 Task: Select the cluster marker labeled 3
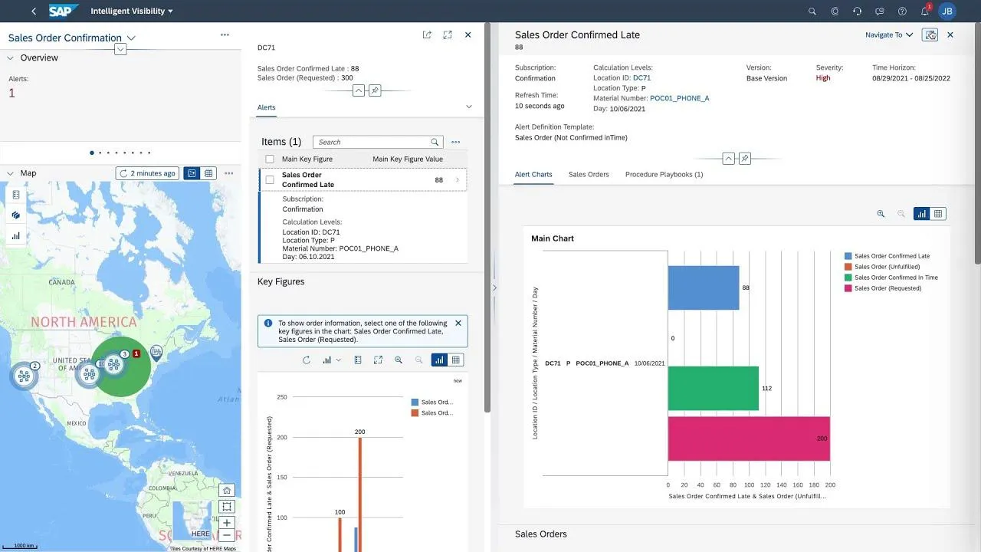click(114, 364)
